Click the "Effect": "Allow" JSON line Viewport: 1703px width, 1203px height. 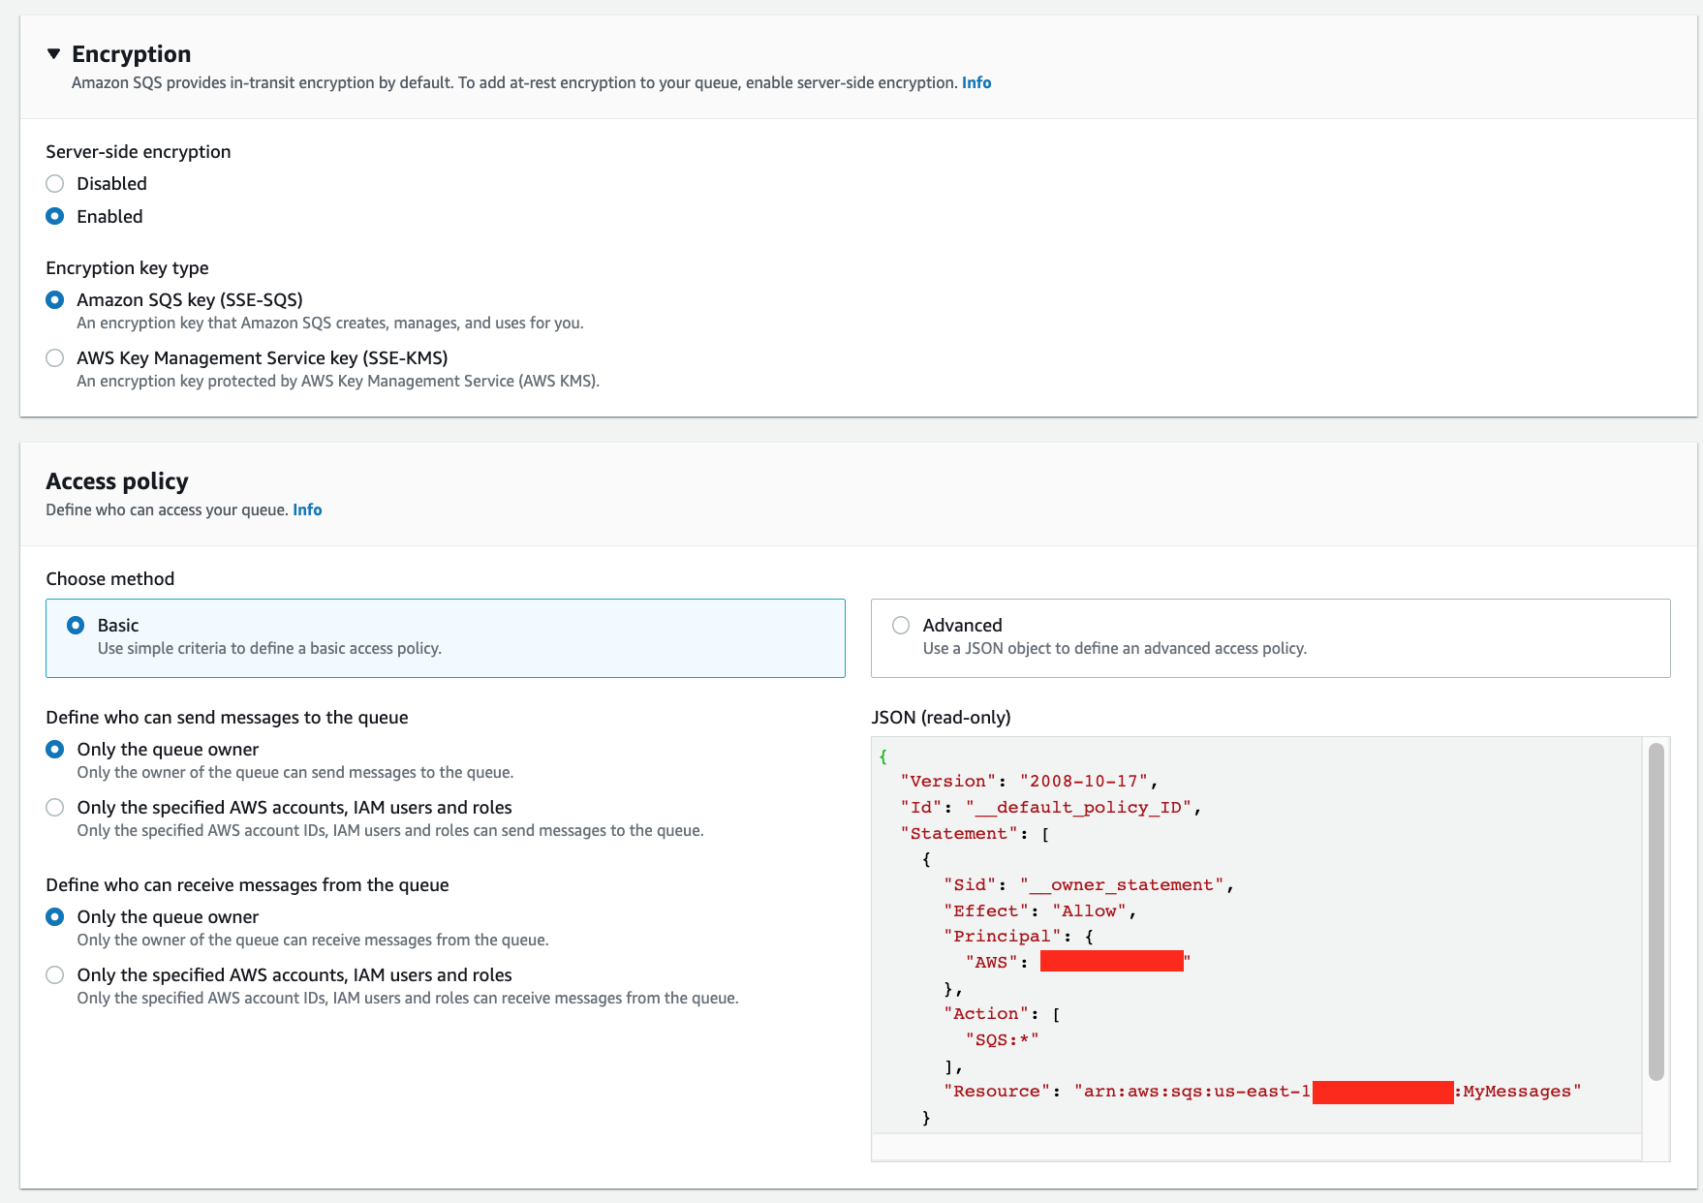pos(1039,911)
